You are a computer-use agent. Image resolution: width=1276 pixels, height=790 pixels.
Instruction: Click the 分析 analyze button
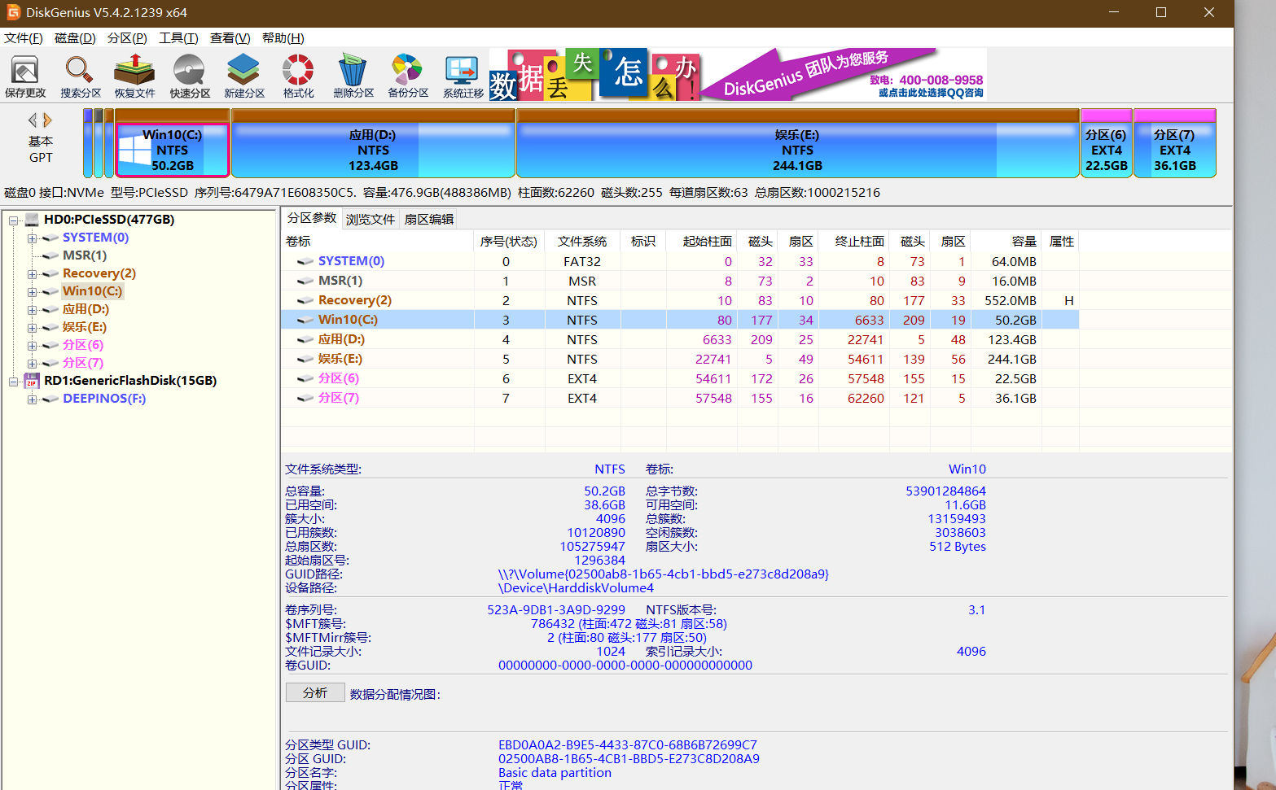pyautogui.click(x=315, y=692)
